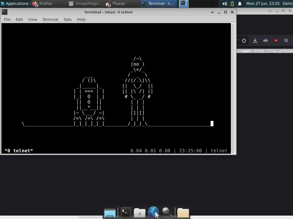Click the Terminal vertical scrollbar

233,88
